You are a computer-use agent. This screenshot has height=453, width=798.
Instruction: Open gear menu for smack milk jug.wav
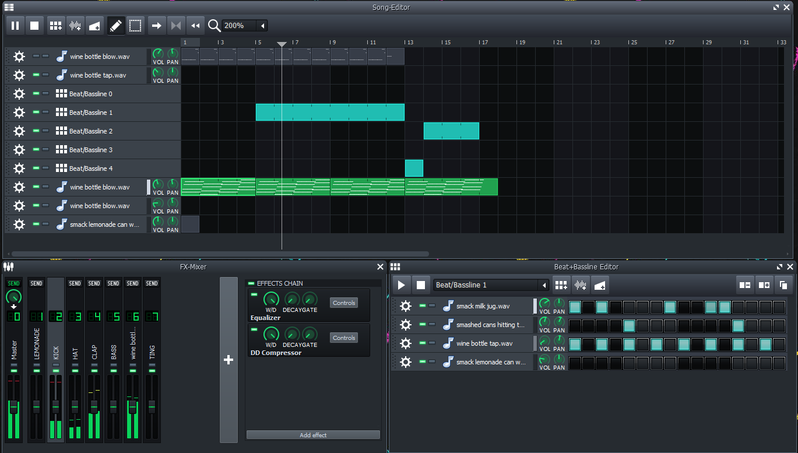pyautogui.click(x=406, y=306)
